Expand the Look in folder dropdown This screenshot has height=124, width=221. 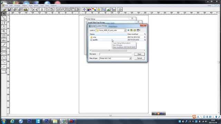coord(125,30)
